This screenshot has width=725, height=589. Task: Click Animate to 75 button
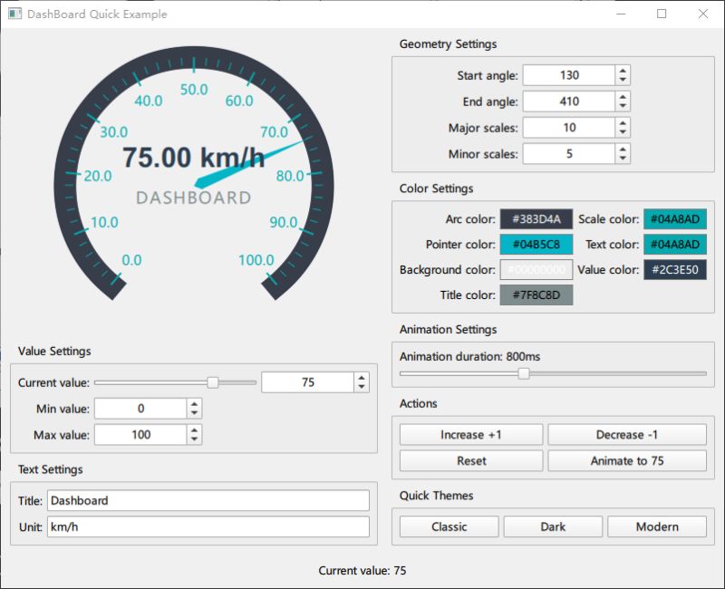627,461
